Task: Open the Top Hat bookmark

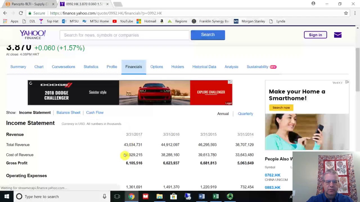Action: (x=49, y=21)
